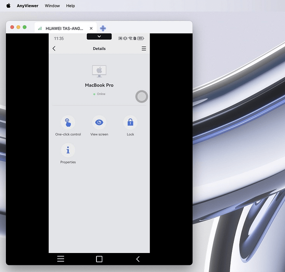Click the green signal strength icon in tab
This screenshot has height=272, width=285.
[40, 28]
